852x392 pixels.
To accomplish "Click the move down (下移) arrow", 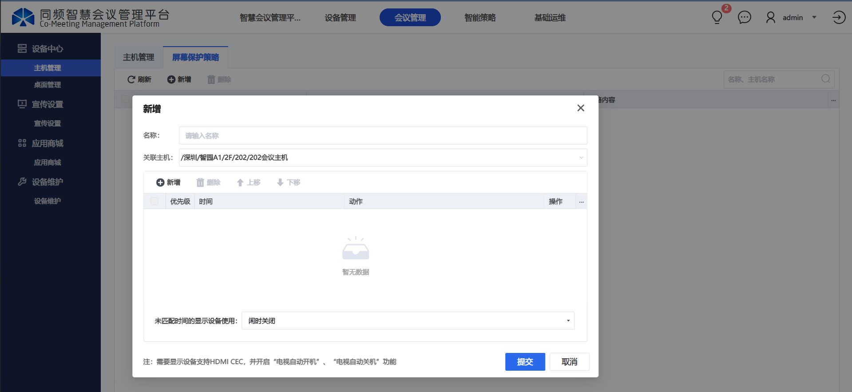I will 280,182.
